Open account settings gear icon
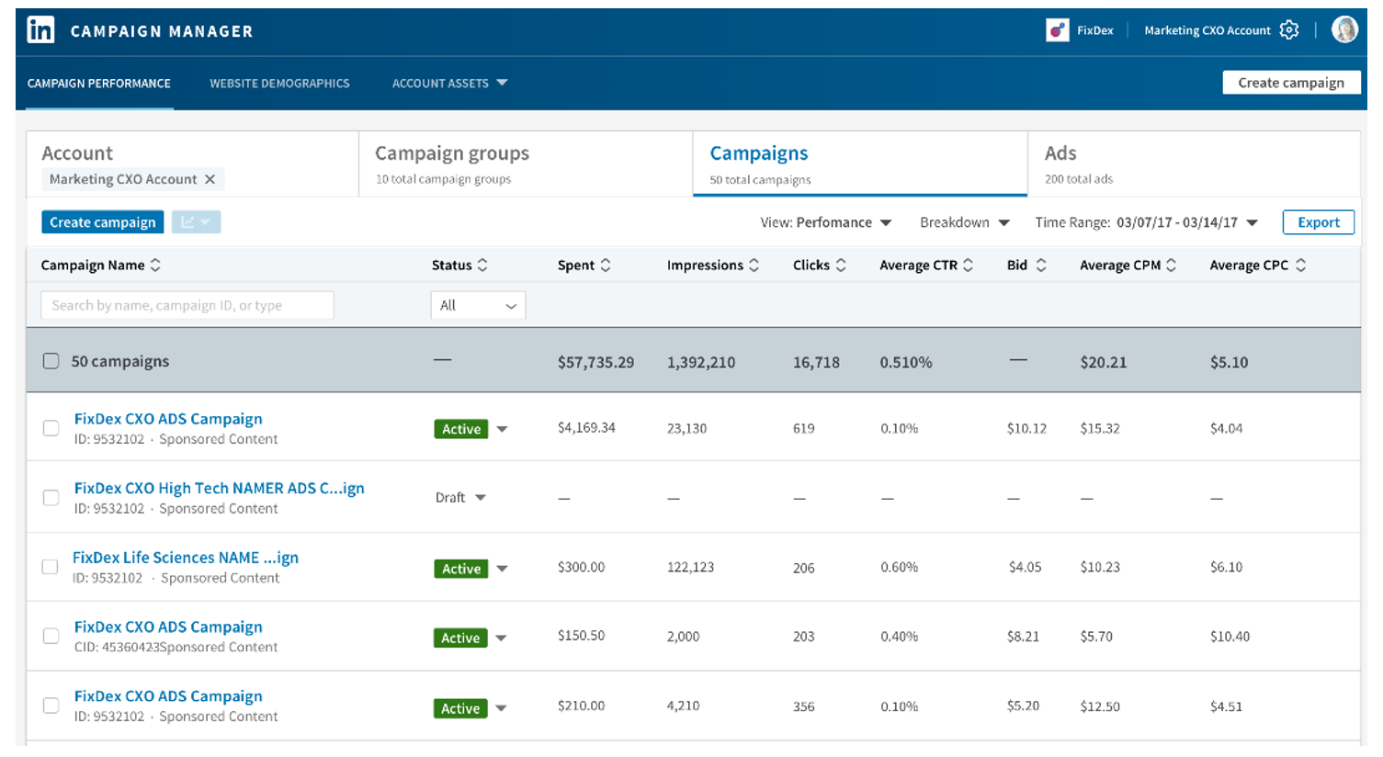The image size is (1383, 757). (1289, 30)
